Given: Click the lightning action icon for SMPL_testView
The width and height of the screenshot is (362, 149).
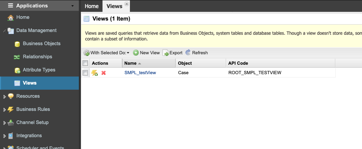Looking at the screenshot, I should pyautogui.click(x=94, y=73).
